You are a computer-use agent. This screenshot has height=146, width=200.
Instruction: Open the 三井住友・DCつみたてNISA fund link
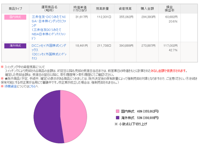[49, 27]
